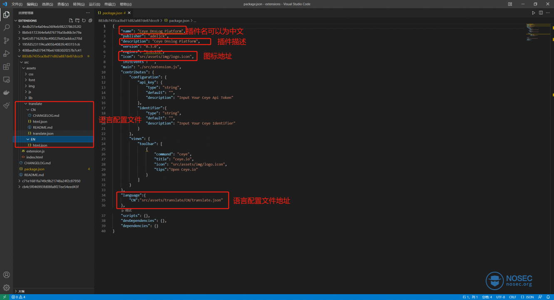Open the Explorer view in the activity bar
The width and height of the screenshot is (554, 300).
[x=6, y=15]
